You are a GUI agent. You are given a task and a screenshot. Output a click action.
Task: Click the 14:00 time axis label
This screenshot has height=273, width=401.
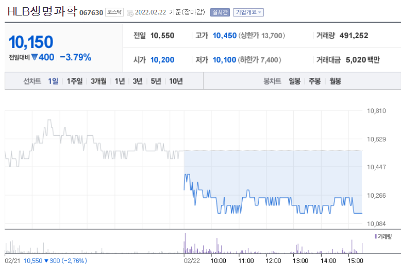pyautogui.click(x=328, y=261)
